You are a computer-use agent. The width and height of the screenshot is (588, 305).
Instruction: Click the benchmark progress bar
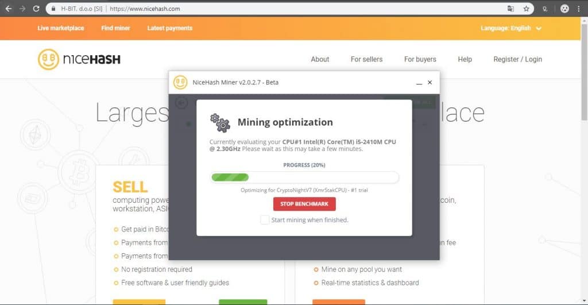[x=304, y=177]
